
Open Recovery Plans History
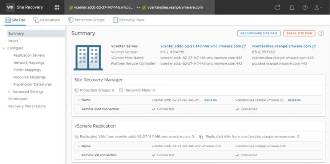pyautogui.click(x=27, y=106)
